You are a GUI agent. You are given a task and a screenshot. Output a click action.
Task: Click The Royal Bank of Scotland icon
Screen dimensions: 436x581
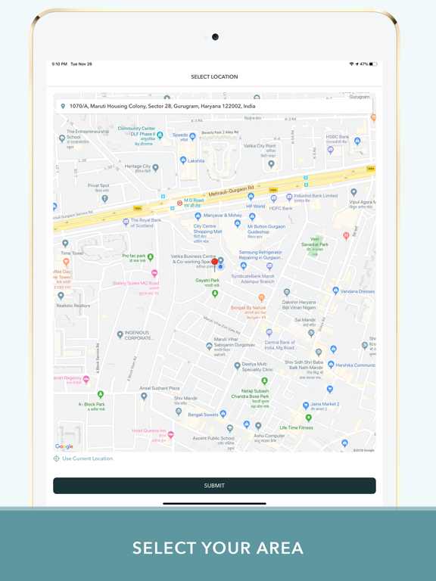(x=126, y=222)
